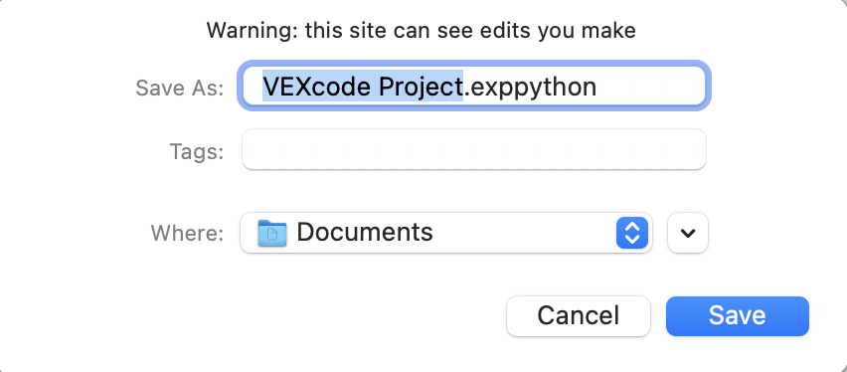Click the "Save" text on blue button
847x372 pixels.
(738, 315)
